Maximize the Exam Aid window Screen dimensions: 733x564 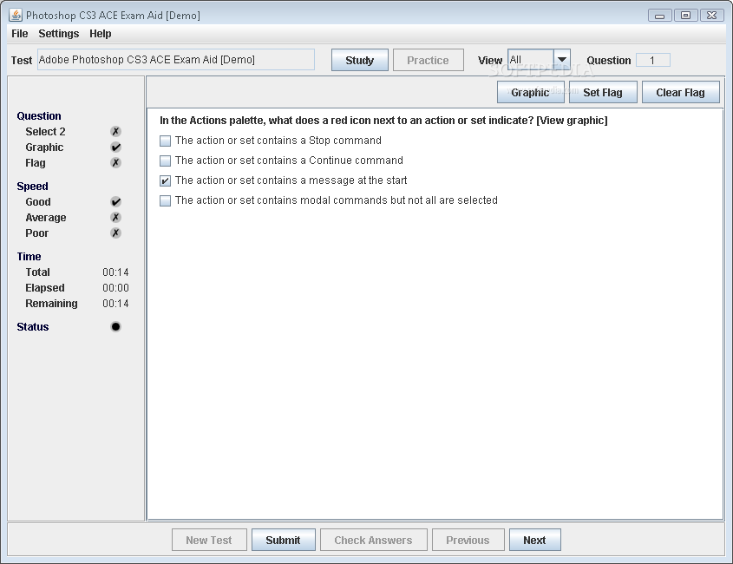click(686, 16)
